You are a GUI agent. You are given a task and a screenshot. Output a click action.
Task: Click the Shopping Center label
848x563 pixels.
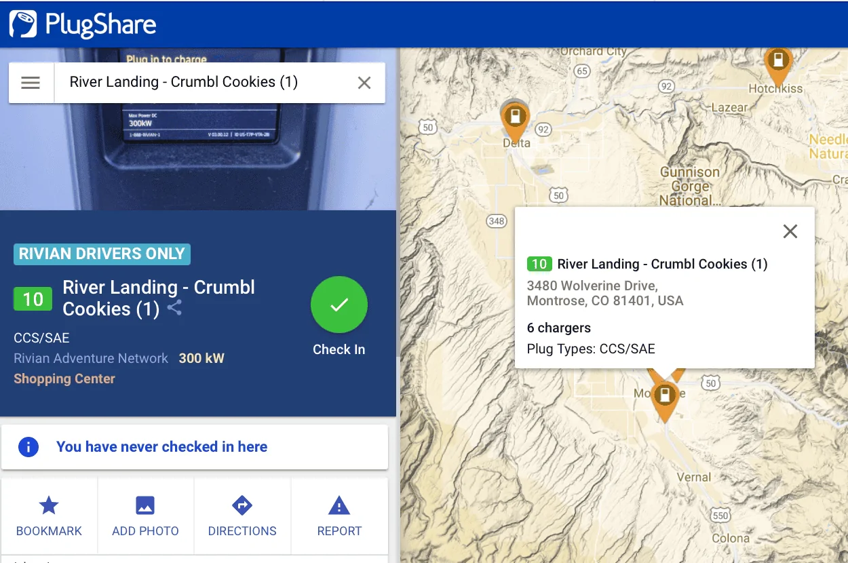click(x=64, y=379)
